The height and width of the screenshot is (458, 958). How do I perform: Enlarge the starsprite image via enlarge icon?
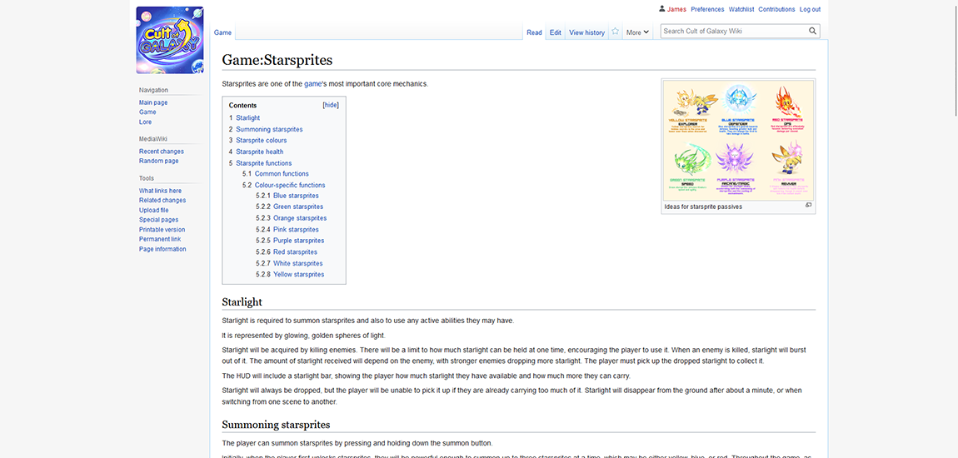(808, 205)
